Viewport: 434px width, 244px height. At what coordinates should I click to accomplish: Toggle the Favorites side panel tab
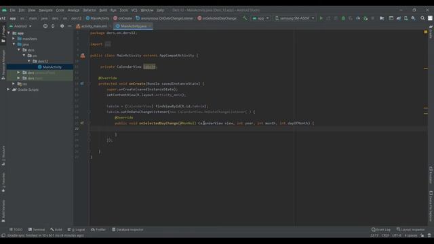click(x=3, y=182)
